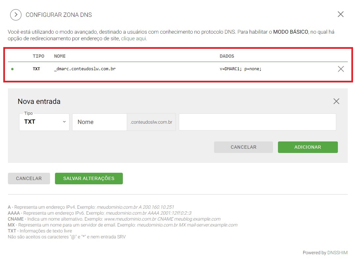
Task: Dismiss the Nova entrada form with its X
Action: pos(336,101)
